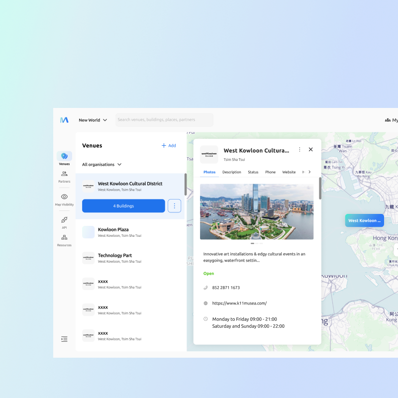The image size is (398, 398).
Task: Click Kowloon Plaza placeholder logo
Action: point(89,232)
